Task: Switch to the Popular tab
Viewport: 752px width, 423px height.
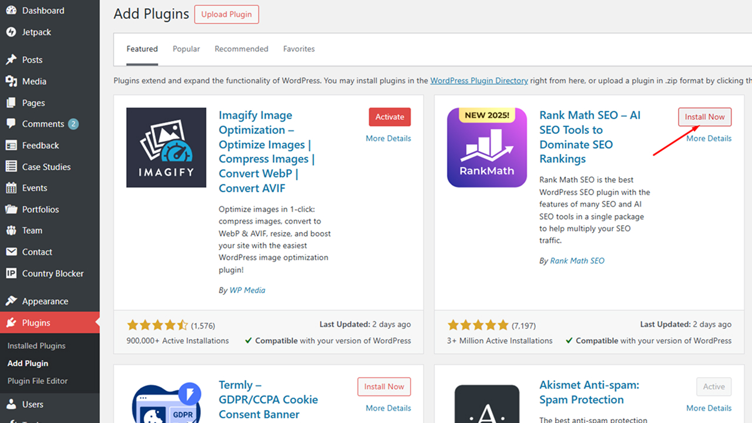Action: tap(186, 49)
